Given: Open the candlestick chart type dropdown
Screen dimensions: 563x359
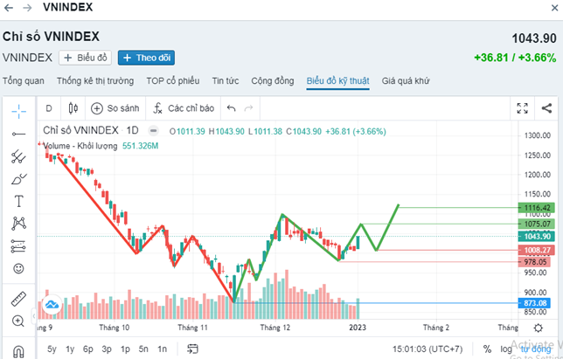Looking at the screenshot, I should tap(73, 108).
